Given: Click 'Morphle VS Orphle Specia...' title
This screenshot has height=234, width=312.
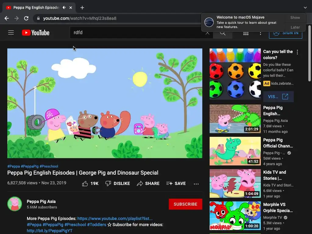Looking at the screenshot, I should 278,207.
